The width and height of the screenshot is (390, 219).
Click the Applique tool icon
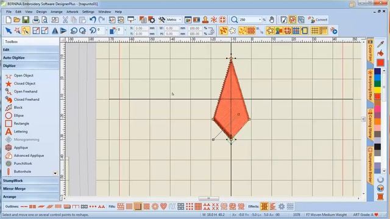click(9, 147)
